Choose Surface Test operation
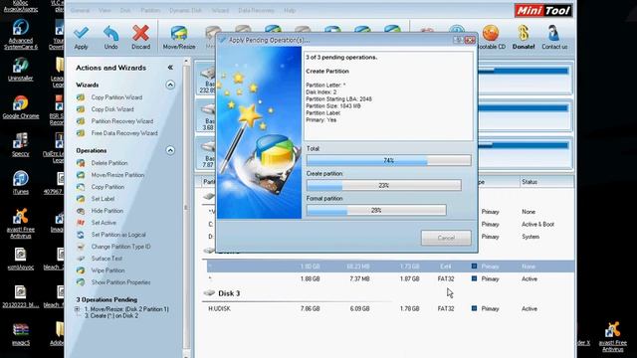The height and width of the screenshot is (358, 637). (106, 259)
